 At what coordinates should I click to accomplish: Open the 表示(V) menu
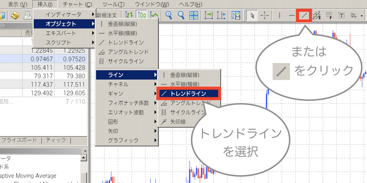[18, 4]
